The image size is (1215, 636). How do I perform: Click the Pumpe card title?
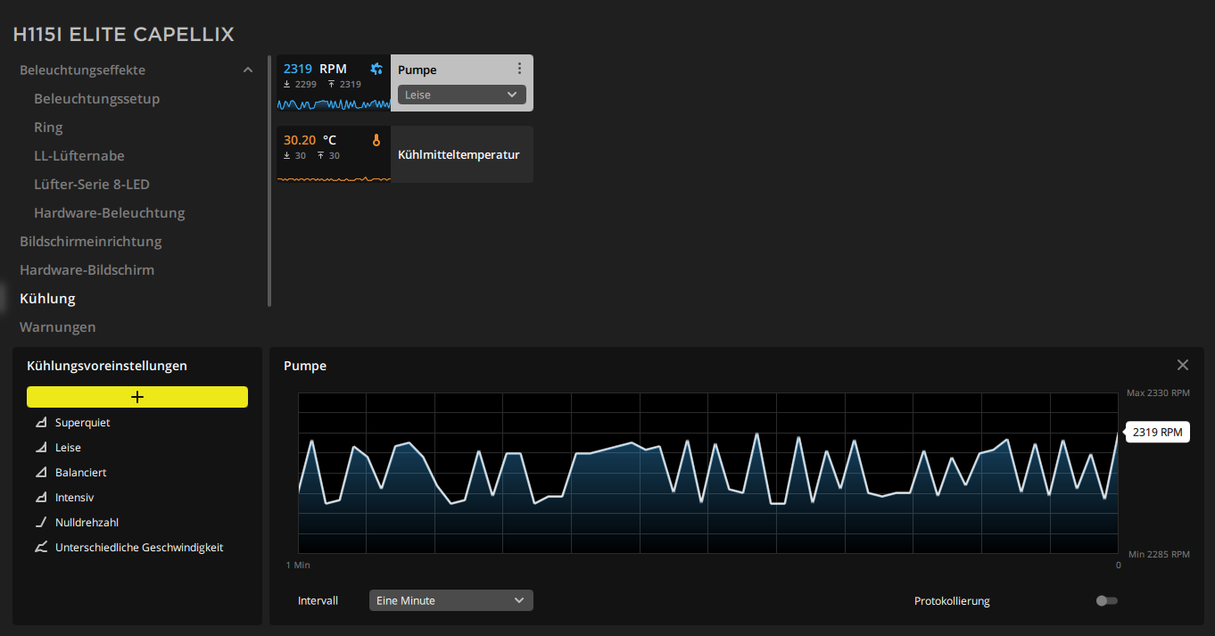(417, 70)
